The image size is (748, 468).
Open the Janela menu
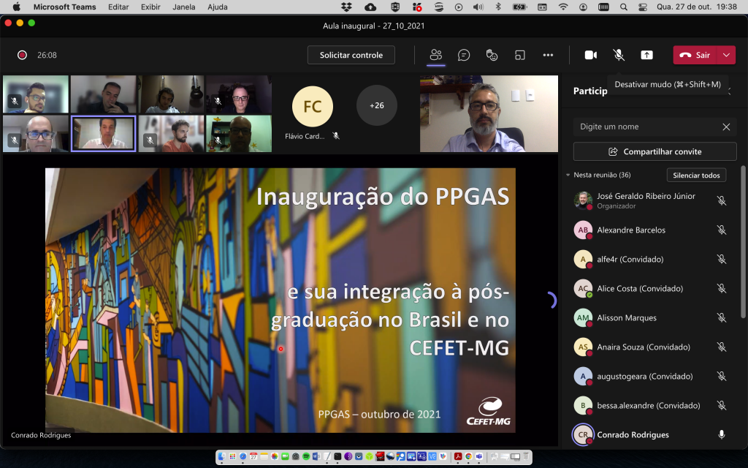pos(183,7)
